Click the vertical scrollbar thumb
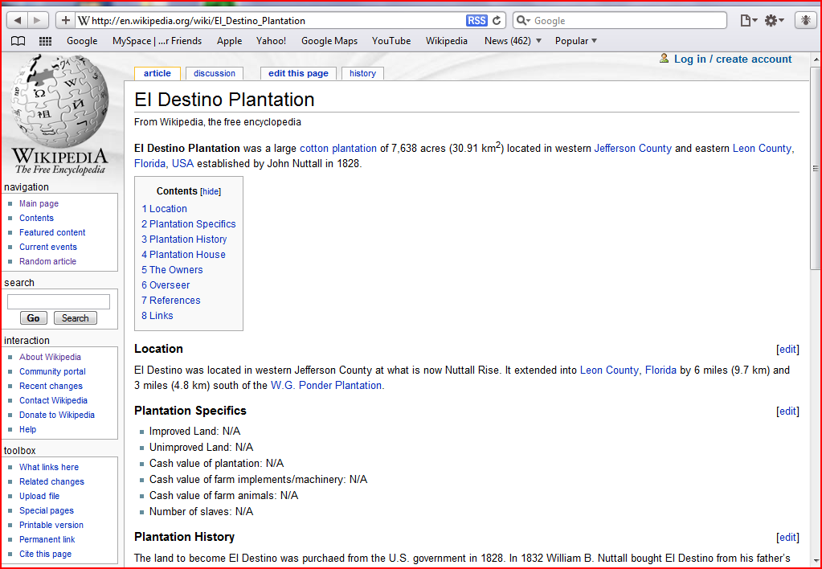This screenshot has width=822, height=569. pyautogui.click(x=816, y=169)
